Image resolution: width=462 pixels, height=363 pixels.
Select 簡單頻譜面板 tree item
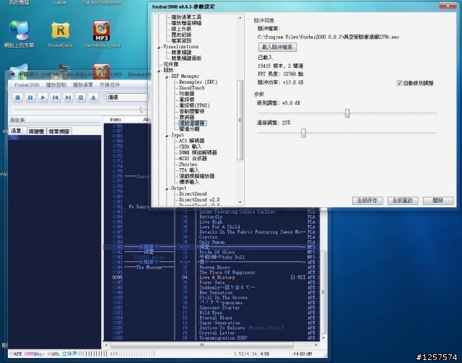point(186,58)
